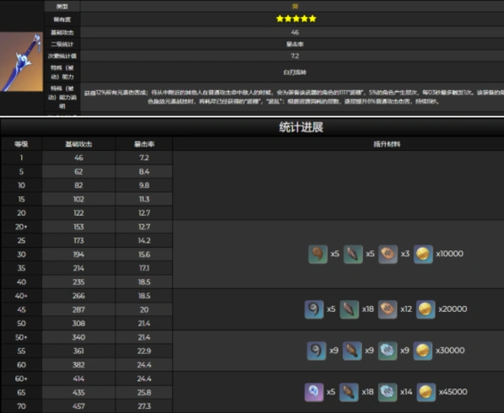This screenshot has width=504, height=413.
Task: Open the sword weapon thumbnail image
Action: [x=21, y=62]
